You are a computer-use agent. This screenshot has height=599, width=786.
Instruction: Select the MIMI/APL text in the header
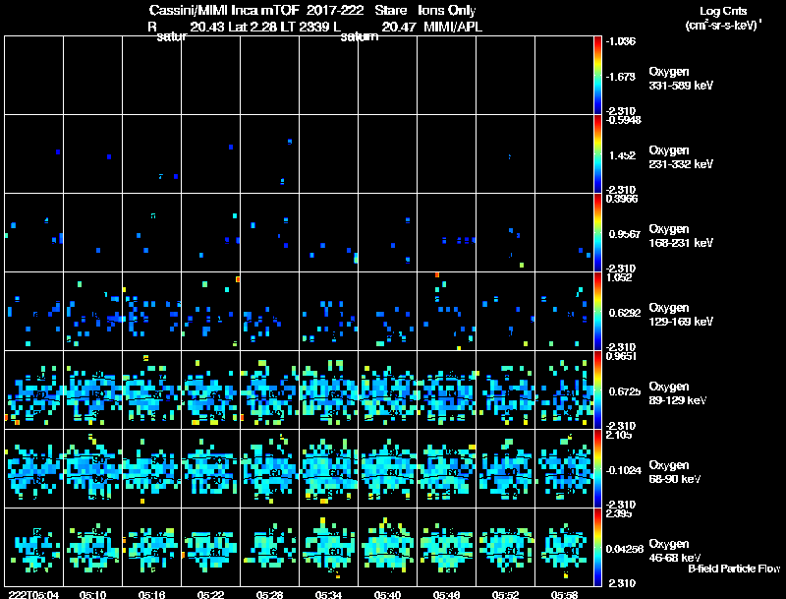[453, 28]
